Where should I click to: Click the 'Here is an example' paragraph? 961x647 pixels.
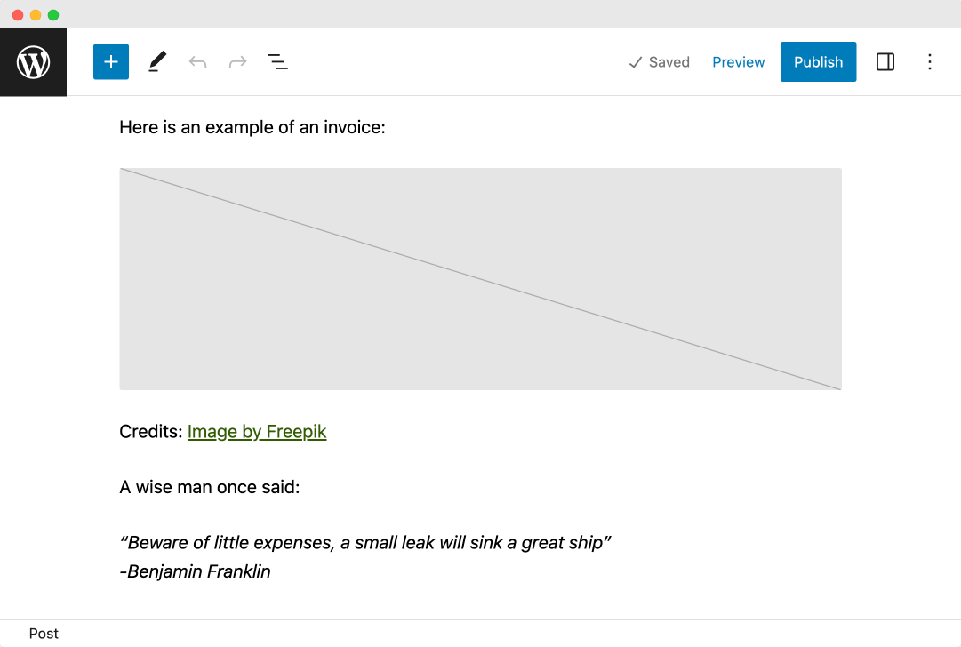tap(252, 127)
